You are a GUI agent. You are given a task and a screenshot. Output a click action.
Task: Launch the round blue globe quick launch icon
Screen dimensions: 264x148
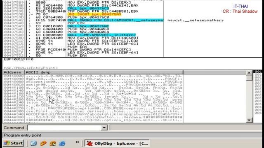tap(62, 143)
